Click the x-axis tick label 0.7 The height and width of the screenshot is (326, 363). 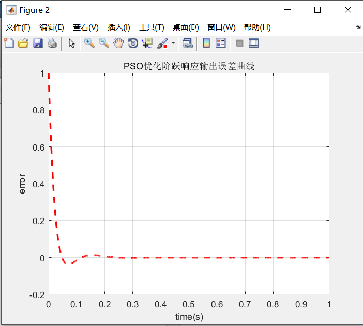pos(245,304)
